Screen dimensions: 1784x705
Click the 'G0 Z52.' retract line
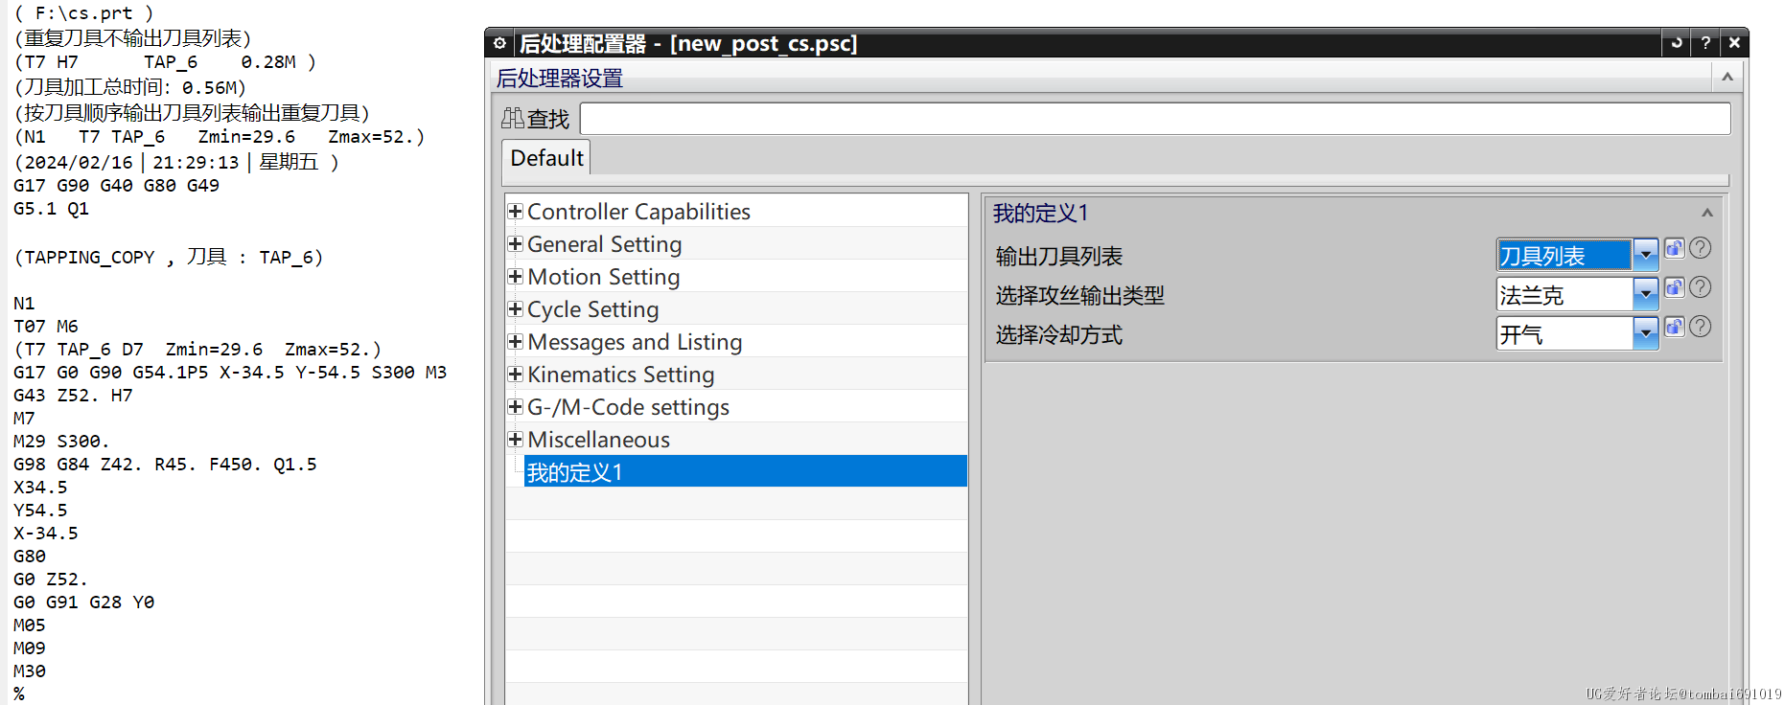click(x=51, y=579)
